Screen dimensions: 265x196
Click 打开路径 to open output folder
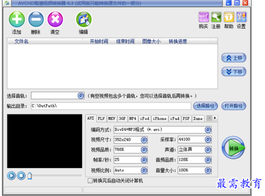pos(234,106)
